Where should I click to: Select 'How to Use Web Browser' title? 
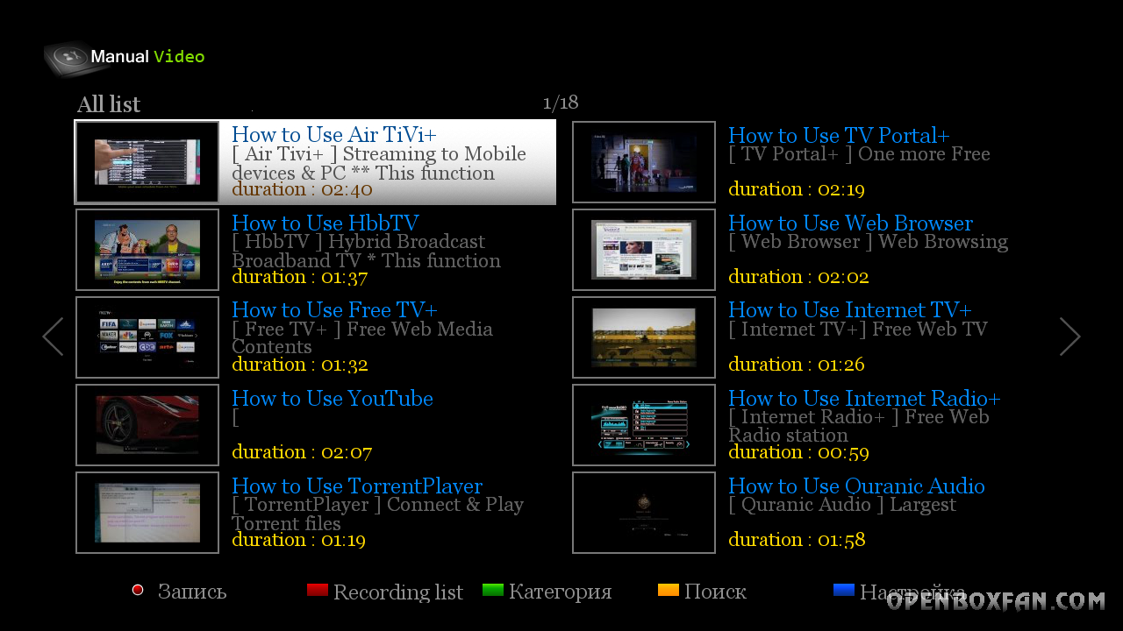coord(850,223)
